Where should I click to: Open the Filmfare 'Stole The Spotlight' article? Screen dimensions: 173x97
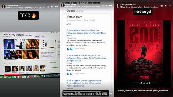tap(86, 58)
